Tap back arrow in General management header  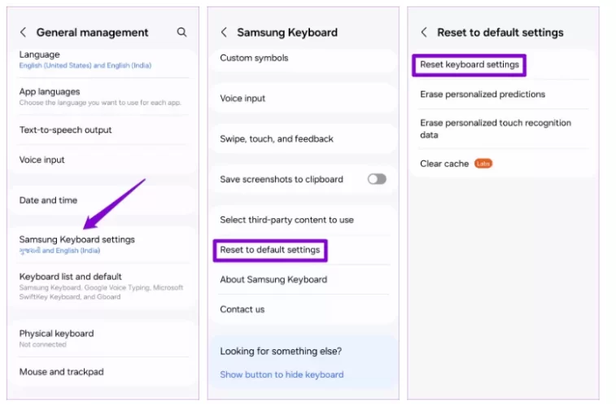point(23,33)
